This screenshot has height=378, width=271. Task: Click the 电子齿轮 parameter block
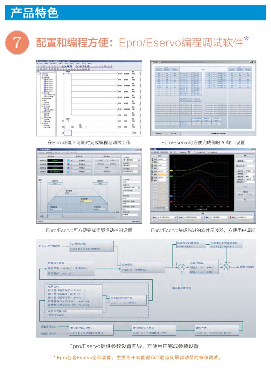[x=74, y=296]
